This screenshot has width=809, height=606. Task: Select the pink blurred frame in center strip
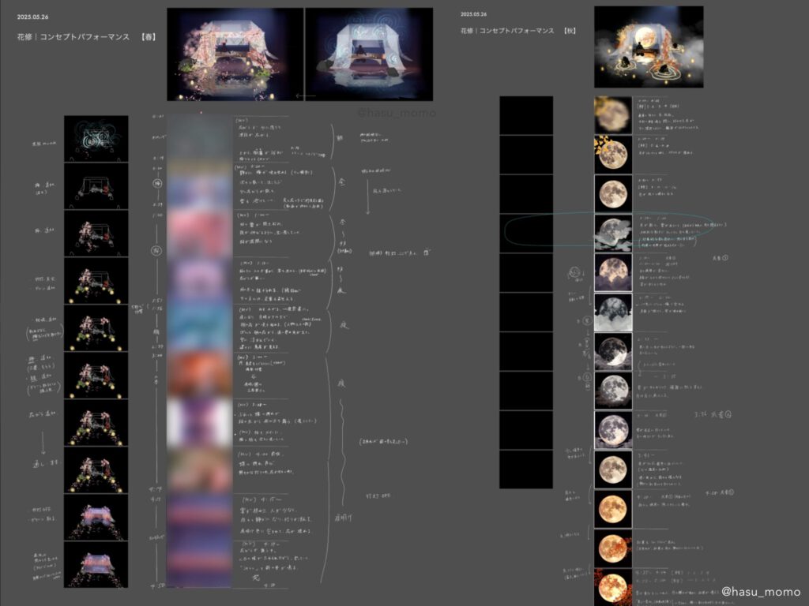point(200,234)
